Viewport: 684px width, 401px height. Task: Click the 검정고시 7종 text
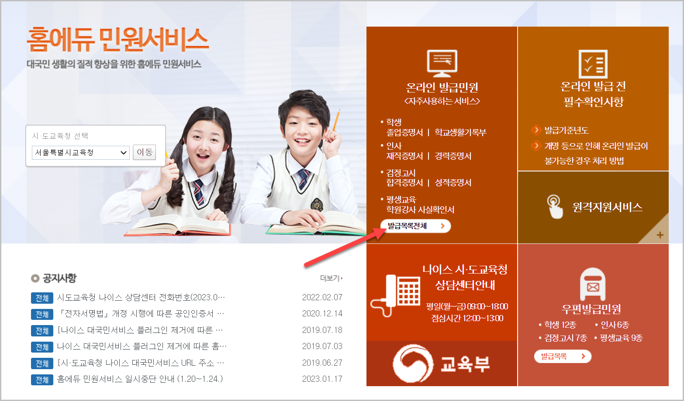pos(566,338)
